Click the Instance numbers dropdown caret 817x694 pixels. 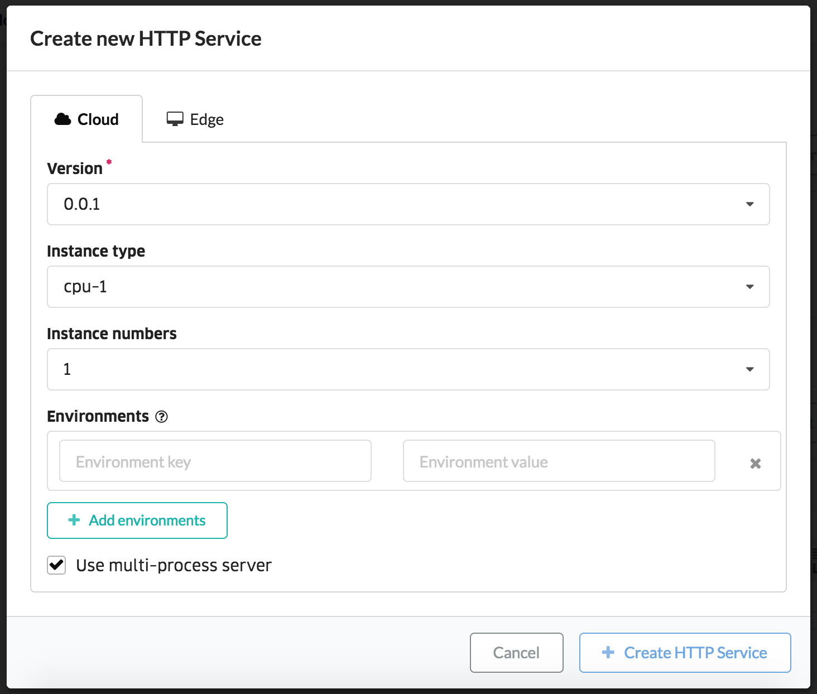click(x=750, y=369)
